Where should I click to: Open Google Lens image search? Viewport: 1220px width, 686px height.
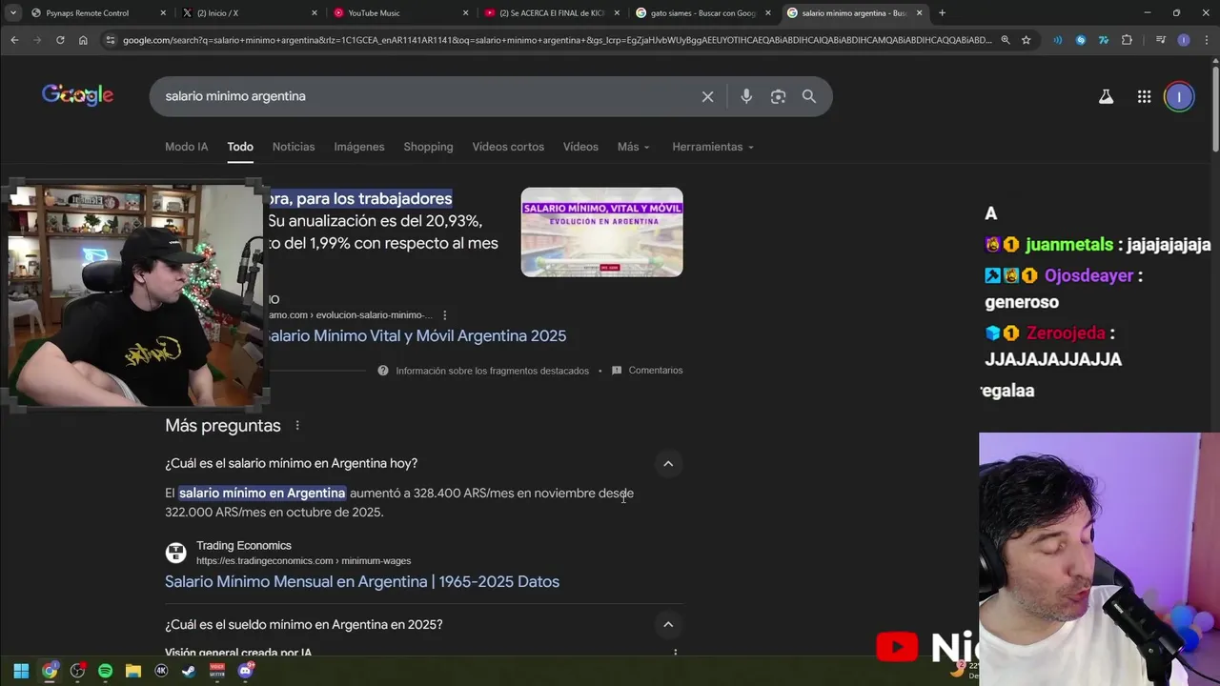[x=778, y=96]
